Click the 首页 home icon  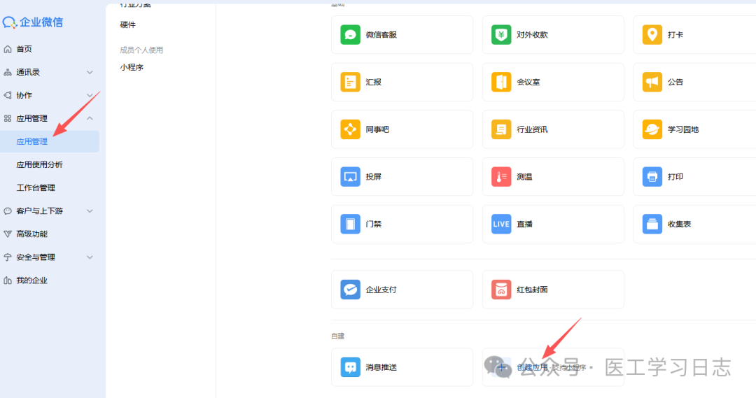[x=8, y=49]
